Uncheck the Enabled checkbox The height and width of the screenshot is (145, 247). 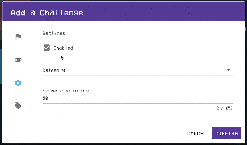[x=47, y=48]
